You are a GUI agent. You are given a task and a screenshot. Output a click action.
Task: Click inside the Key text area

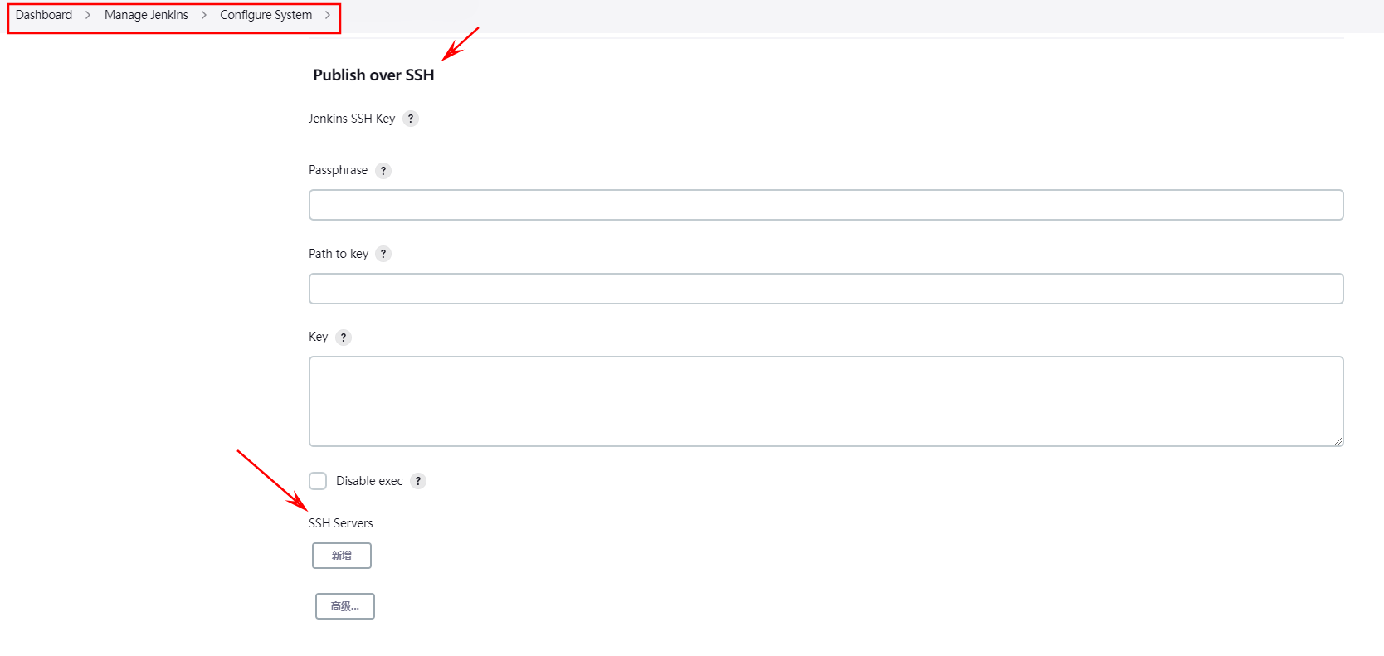826,401
